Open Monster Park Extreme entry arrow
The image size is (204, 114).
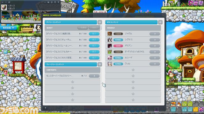tap(94, 76)
